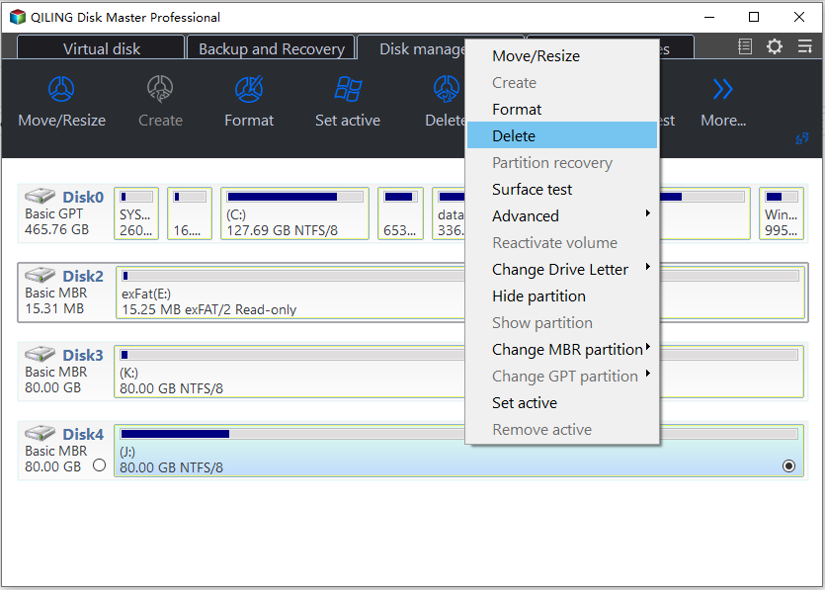Maximize the QILING Disk Master window
This screenshot has width=825, height=590.
tap(754, 17)
